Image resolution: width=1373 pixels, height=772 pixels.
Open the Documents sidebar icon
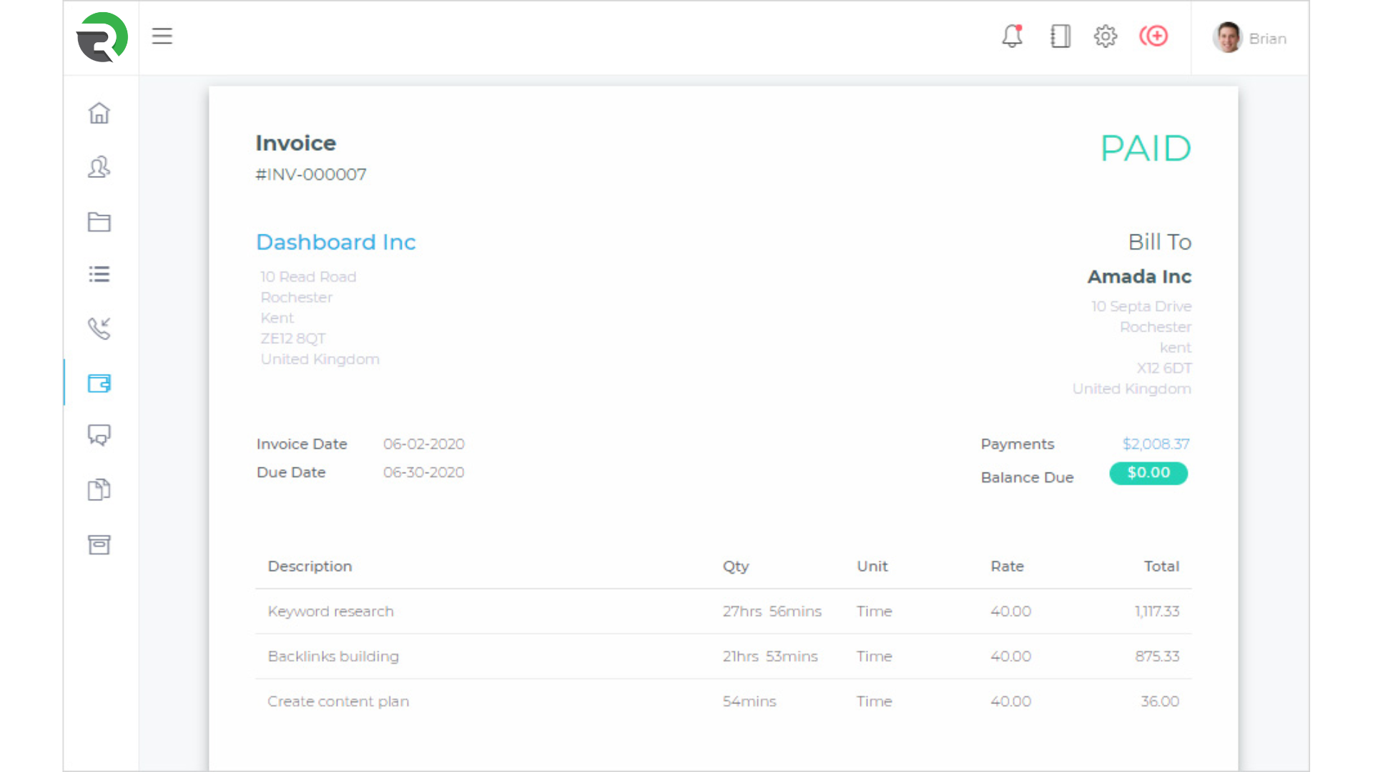99,490
